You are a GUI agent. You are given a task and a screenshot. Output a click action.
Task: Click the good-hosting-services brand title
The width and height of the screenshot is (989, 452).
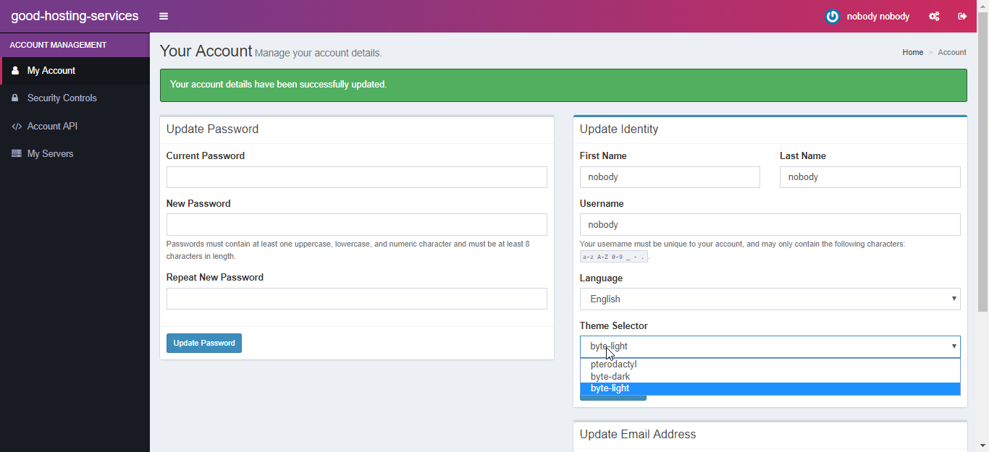[75, 16]
